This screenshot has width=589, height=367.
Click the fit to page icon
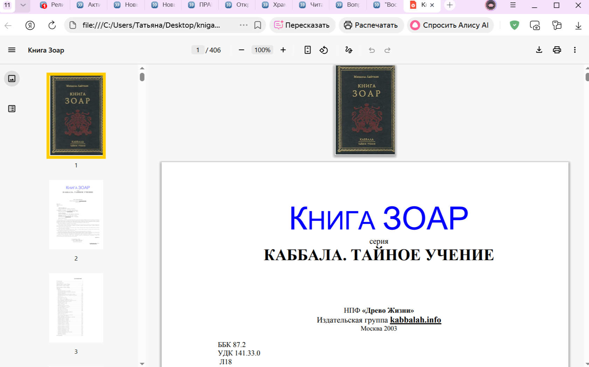click(x=307, y=50)
